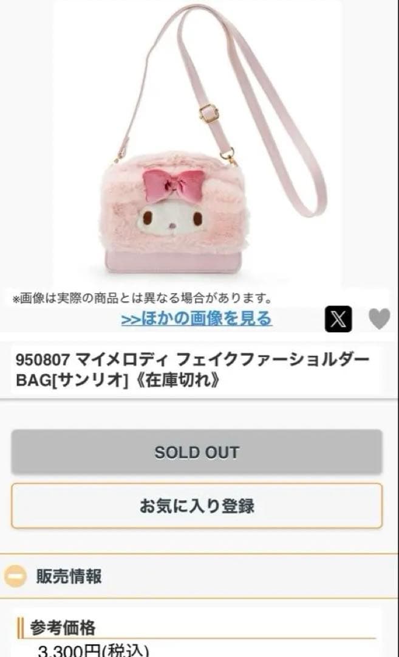This screenshot has width=399, height=657.
Task: Click the product code 950807
Action: point(43,360)
